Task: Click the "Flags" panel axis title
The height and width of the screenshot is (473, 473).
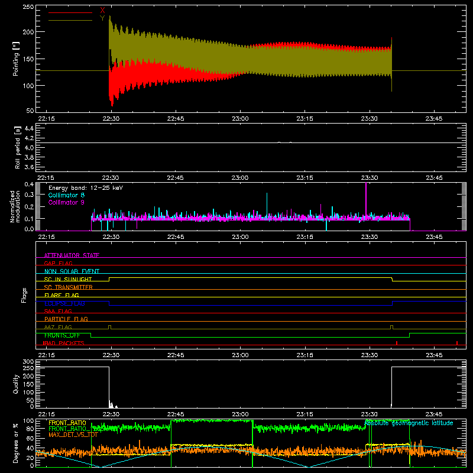Action: (x=24, y=295)
